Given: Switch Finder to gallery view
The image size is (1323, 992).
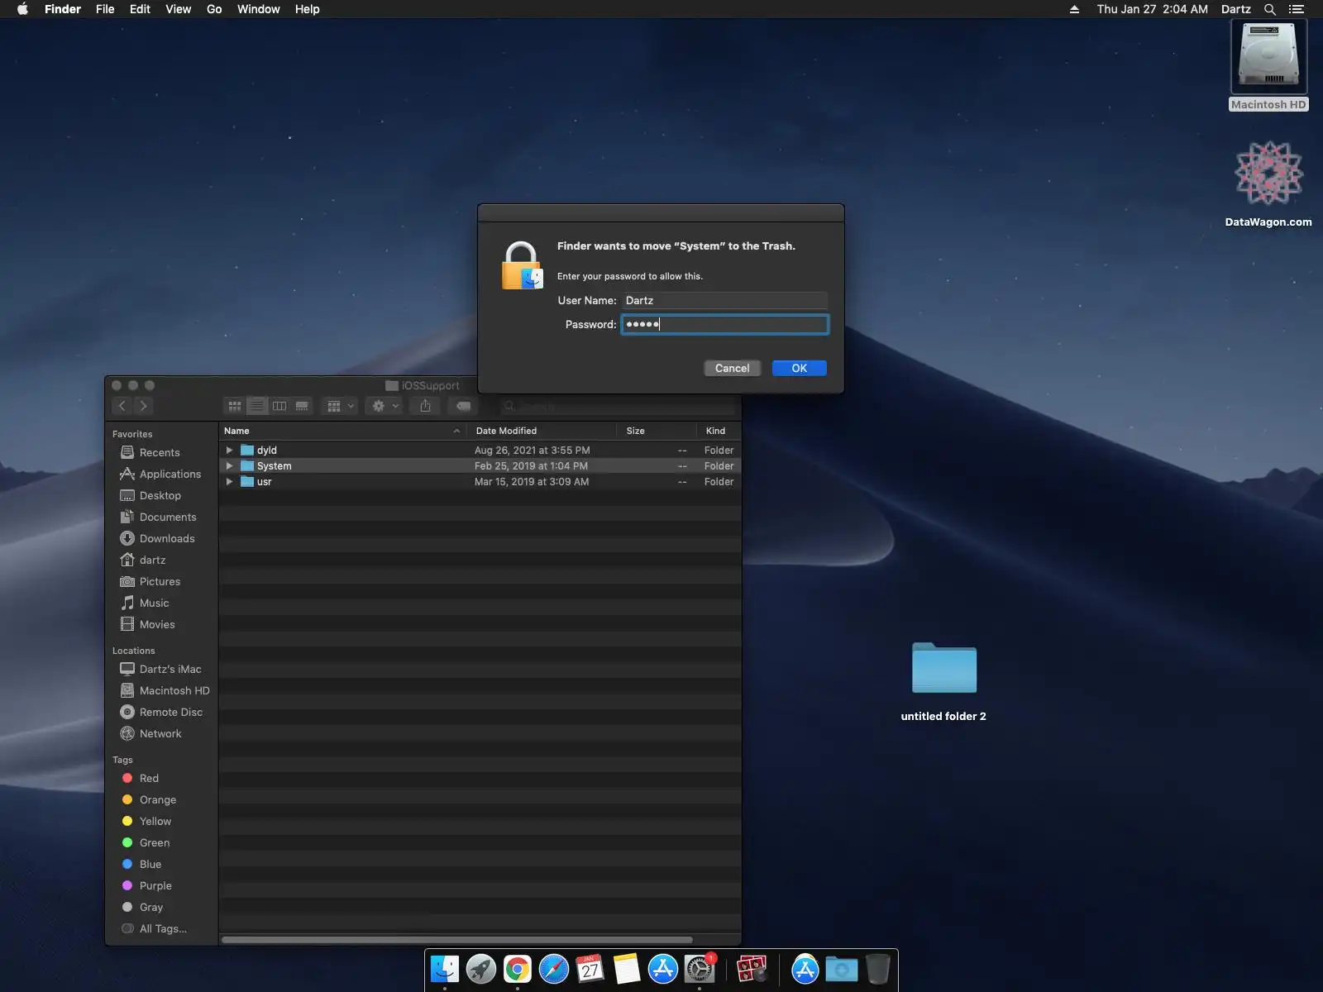Looking at the screenshot, I should click(x=302, y=406).
